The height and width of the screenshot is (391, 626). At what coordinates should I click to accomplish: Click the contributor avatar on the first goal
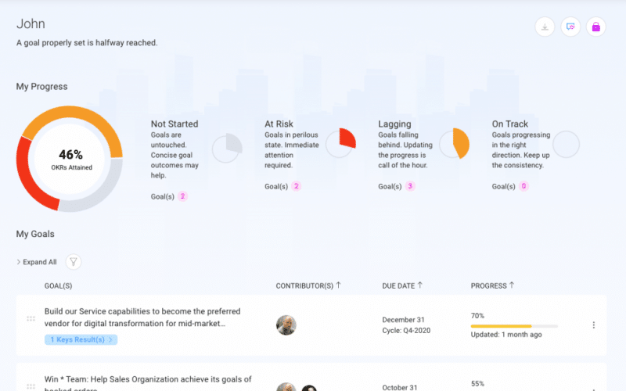[286, 325]
